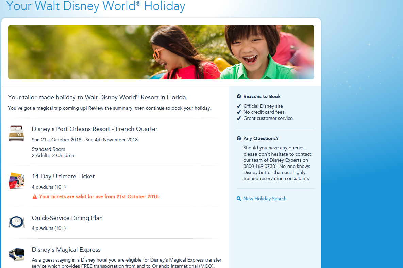Click the Great customer service text
This screenshot has width=403, height=268.
268,119
